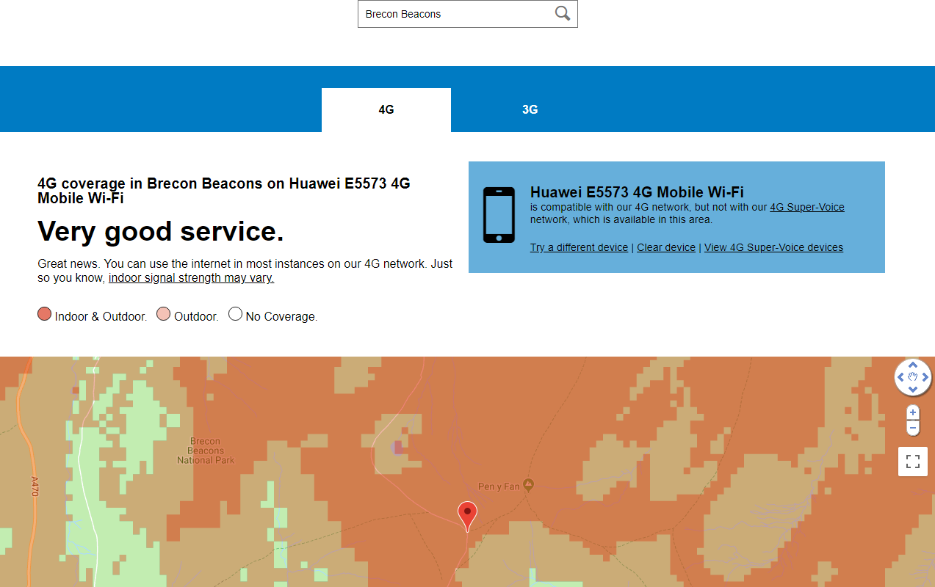Click the Clear device link
The image size is (935, 587).
[x=666, y=247]
